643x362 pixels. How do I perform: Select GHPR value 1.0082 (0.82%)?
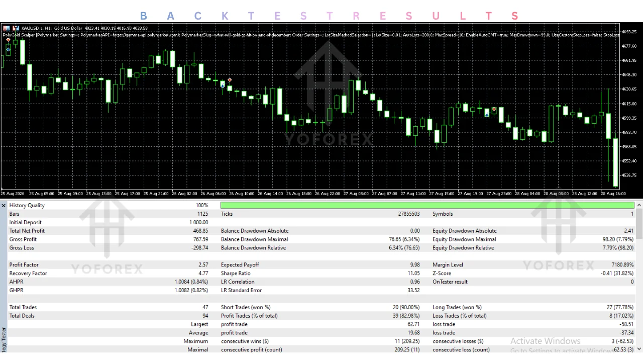tap(191, 290)
